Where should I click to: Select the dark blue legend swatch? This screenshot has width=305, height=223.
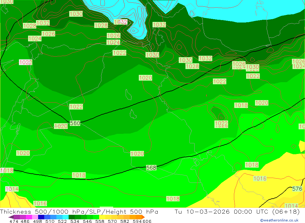point(41,217)
